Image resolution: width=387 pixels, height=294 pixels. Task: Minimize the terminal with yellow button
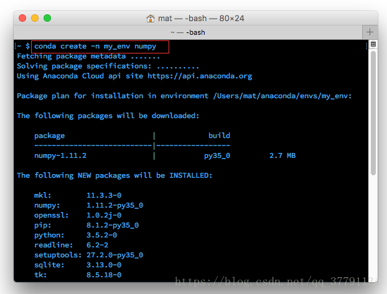35,18
